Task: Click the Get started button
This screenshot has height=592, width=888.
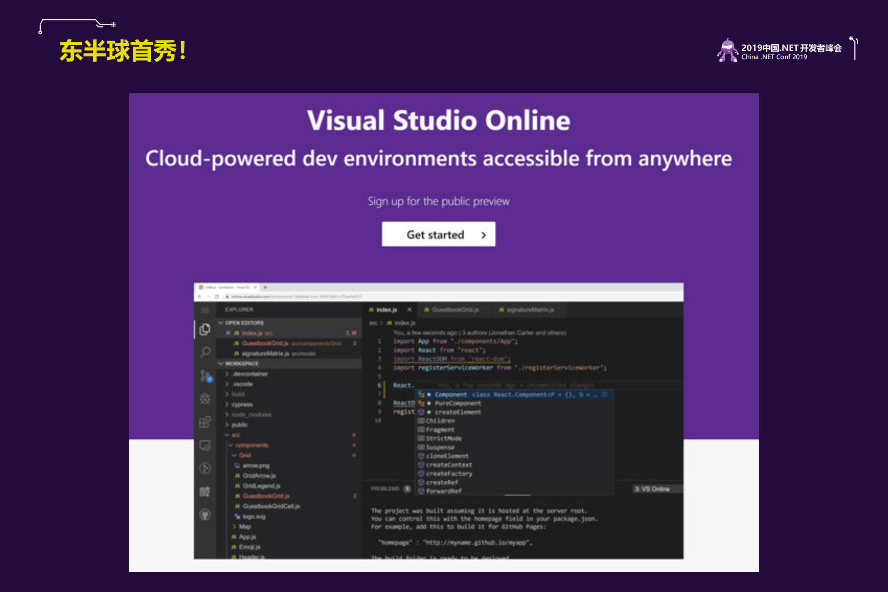Action: (438, 234)
